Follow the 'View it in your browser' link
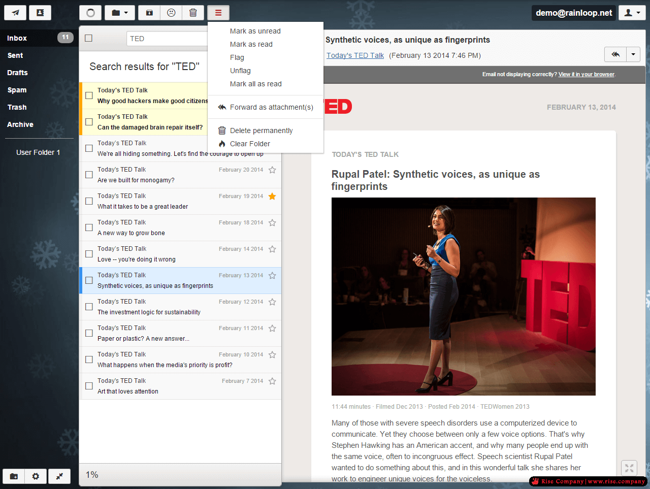Viewport: 650px width, 489px height. (587, 74)
